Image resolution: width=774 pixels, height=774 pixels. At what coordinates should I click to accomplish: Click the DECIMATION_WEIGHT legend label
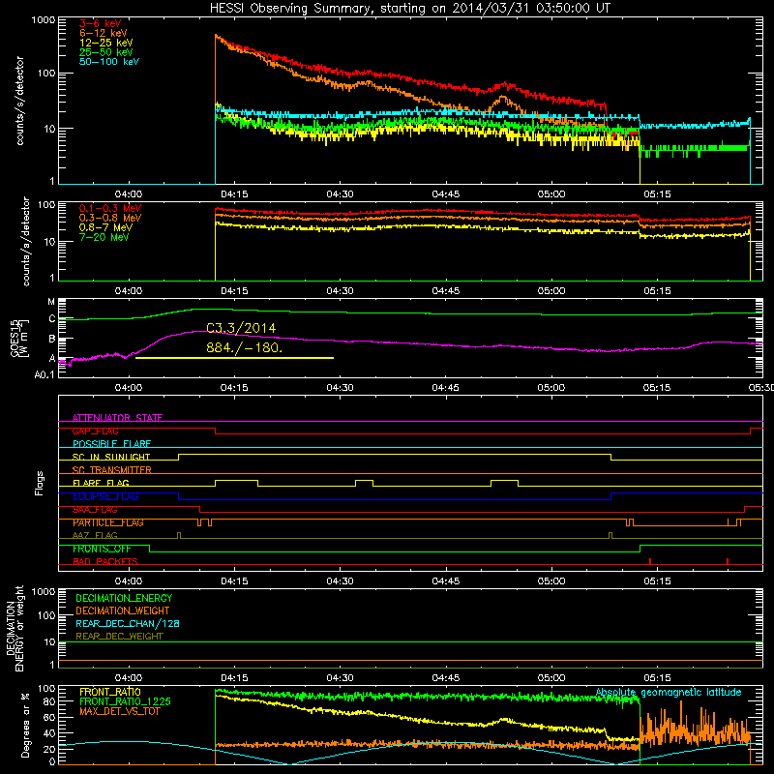[x=123, y=610]
